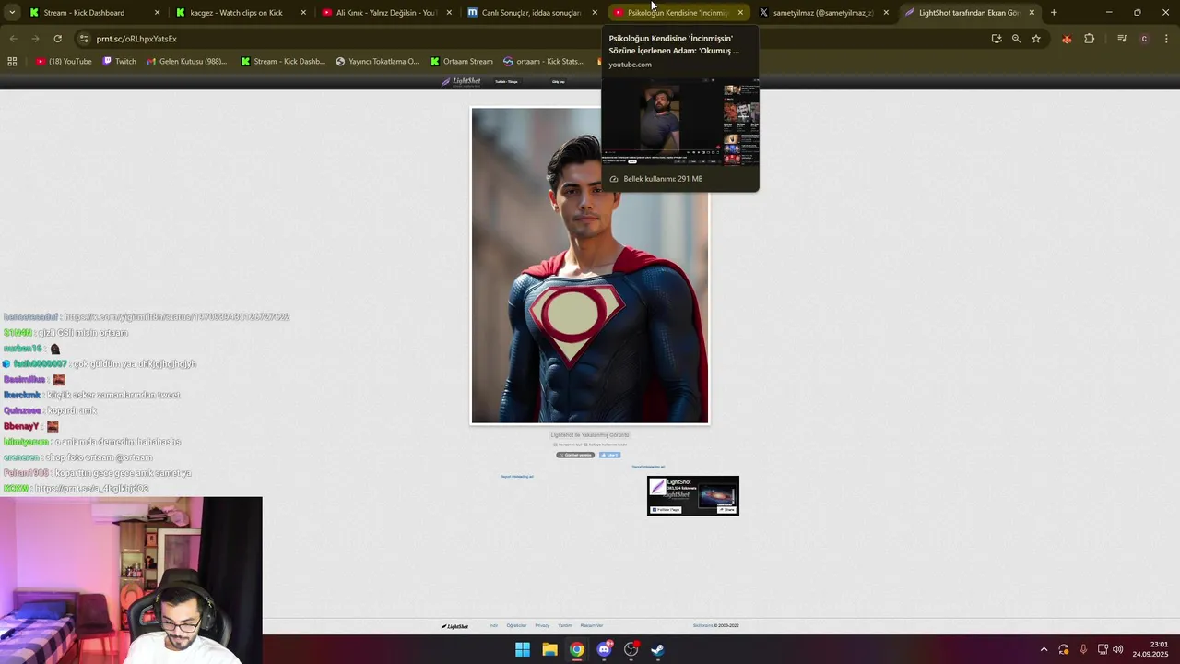Close the LightShot tab
Screen dimensions: 1180x664
pyautogui.click(x=1032, y=13)
